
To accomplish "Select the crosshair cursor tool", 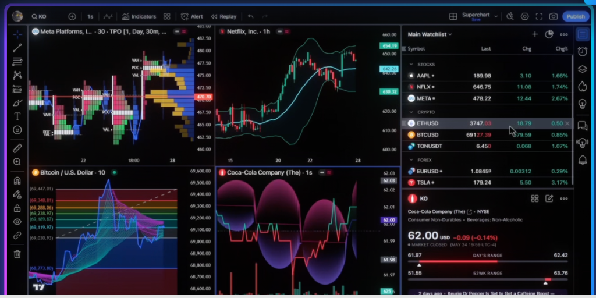I will click(17, 34).
